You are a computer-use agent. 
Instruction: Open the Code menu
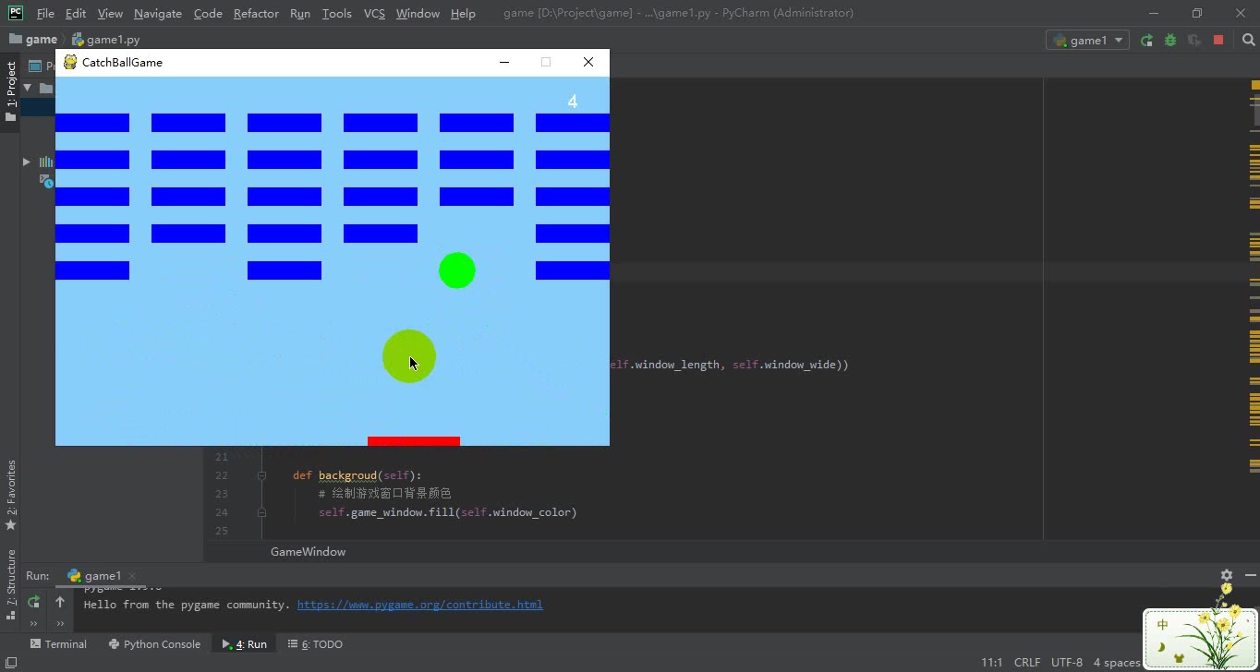[x=208, y=13]
